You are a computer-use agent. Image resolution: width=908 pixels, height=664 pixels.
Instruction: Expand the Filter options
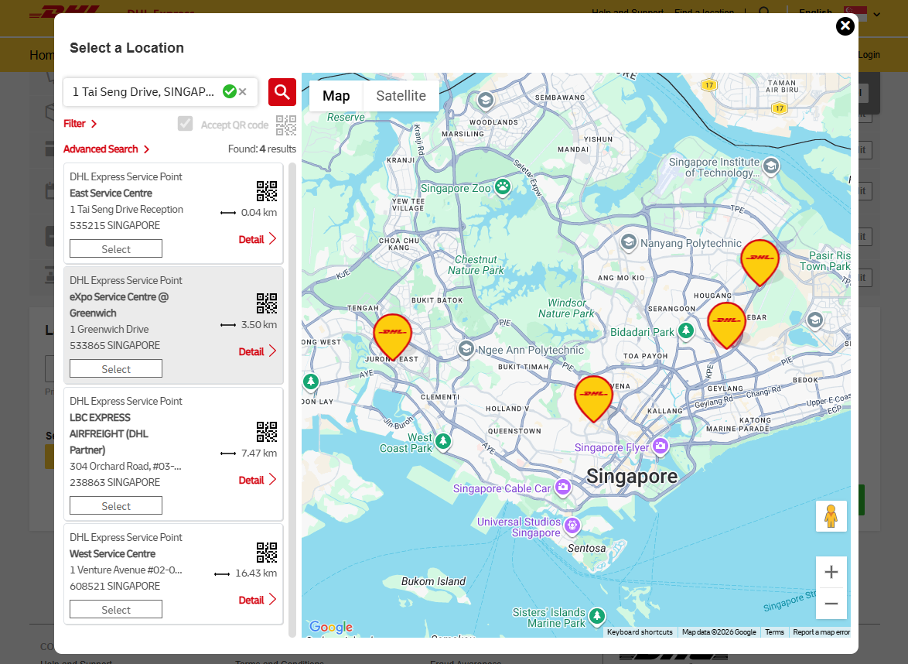click(80, 123)
